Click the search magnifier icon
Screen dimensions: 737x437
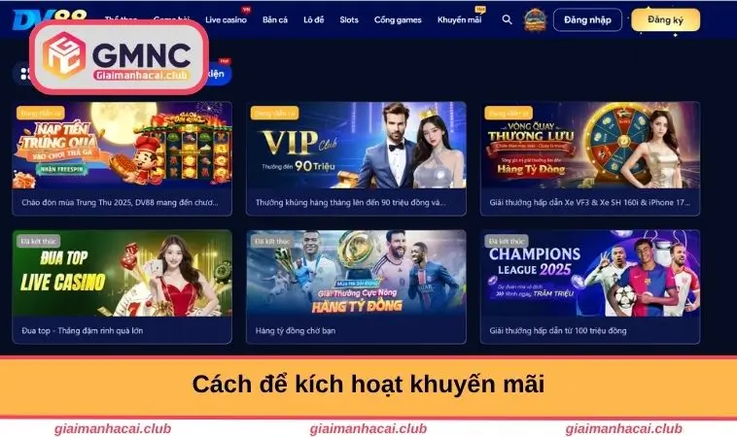click(507, 19)
